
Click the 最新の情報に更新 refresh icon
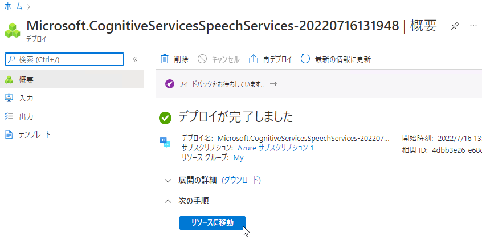[x=305, y=59]
